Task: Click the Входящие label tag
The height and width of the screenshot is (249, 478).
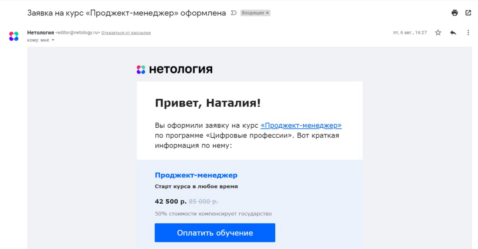Action: tap(253, 13)
